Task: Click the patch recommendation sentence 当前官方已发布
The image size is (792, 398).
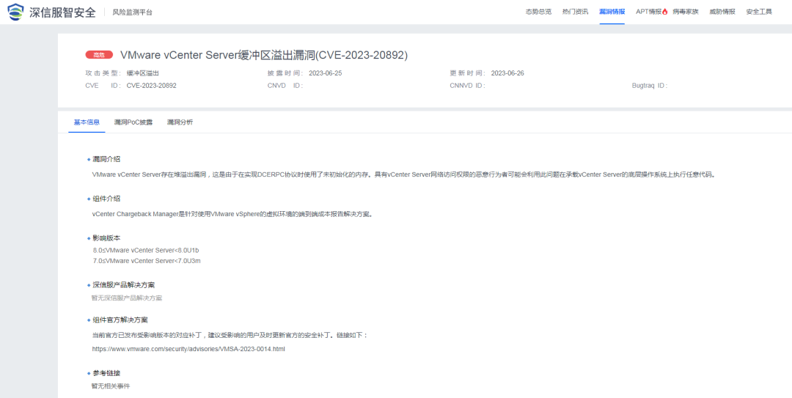Action: tap(231, 336)
